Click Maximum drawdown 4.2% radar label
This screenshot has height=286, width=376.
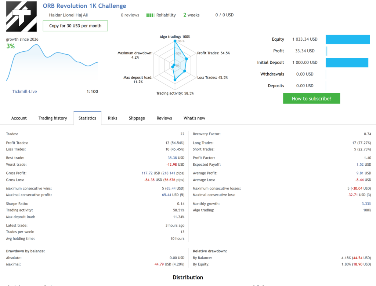[135, 55]
